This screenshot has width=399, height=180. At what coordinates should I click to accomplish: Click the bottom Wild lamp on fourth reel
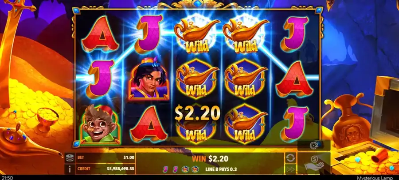point(246,124)
